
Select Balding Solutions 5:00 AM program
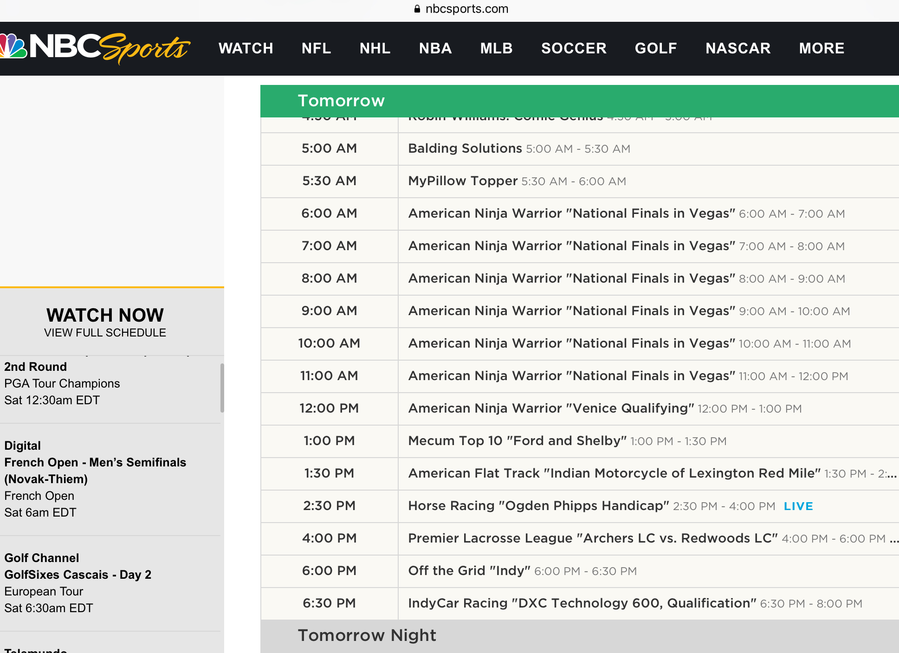pos(648,149)
